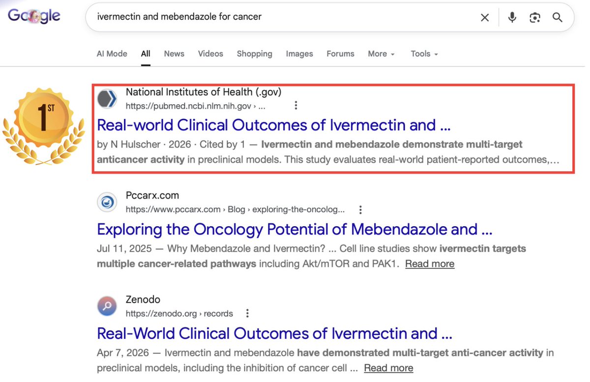
Task: Open Exploring the Oncology Potential of Mebendazole link
Action: point(295,230)
